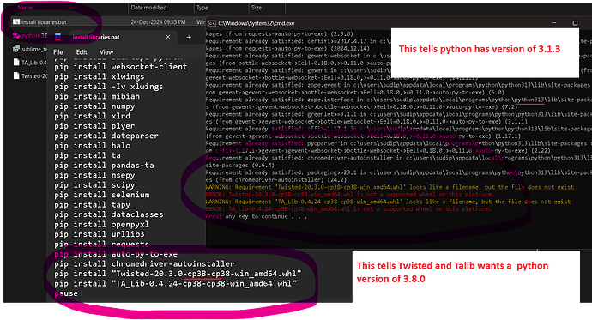Sort by the Type column header
The width and height of the screenshot is (592, 320).
click(202, 8)
